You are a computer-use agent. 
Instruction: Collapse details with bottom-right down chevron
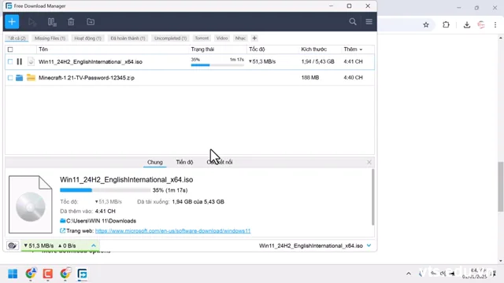[x=369, y=245]
